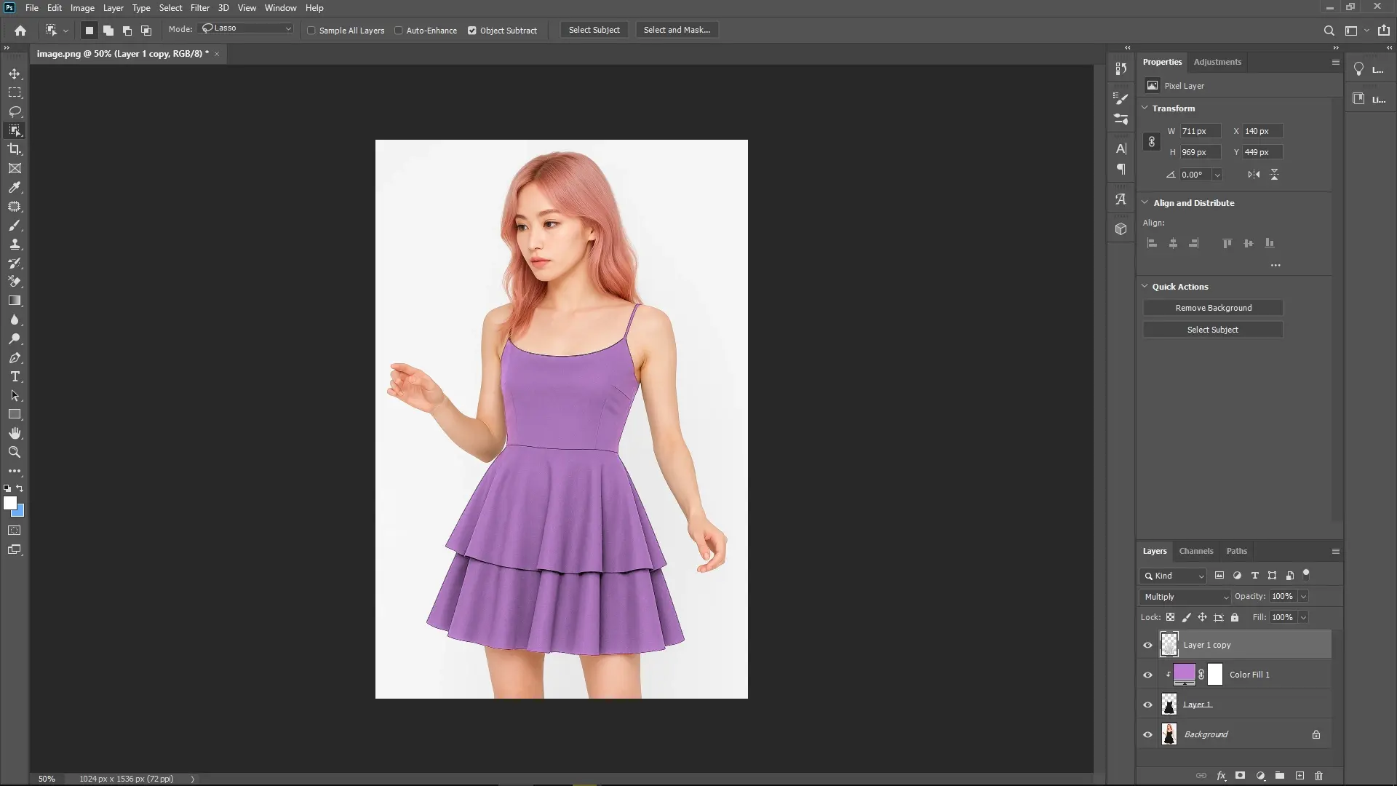The height and width of the screenshot is (786, 1397).
Task: Hide the Background layer
Action: [x=1147, y=734]
